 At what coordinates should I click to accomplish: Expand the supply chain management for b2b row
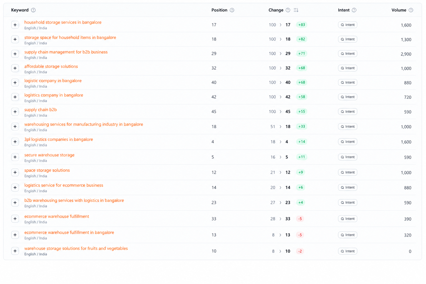[x=15, y=54]
